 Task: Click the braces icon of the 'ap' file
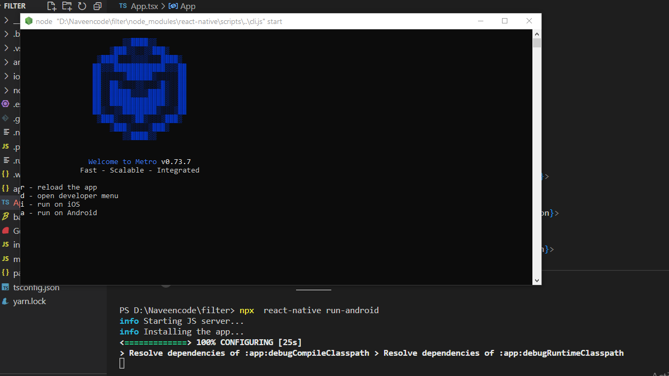(6, 189)
